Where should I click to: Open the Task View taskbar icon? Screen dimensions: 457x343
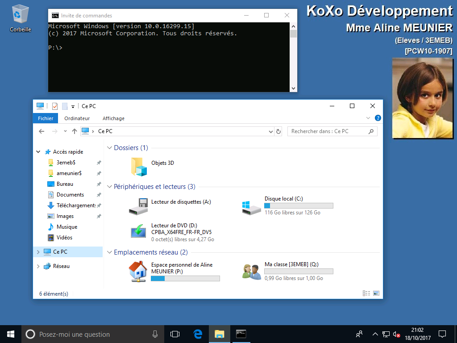[x=175, y=334]
